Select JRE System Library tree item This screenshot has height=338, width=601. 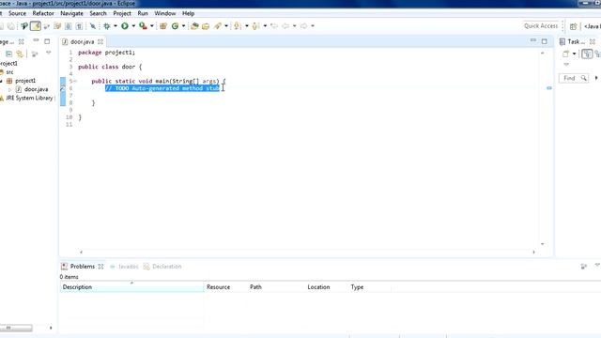[x=29, y=98]
